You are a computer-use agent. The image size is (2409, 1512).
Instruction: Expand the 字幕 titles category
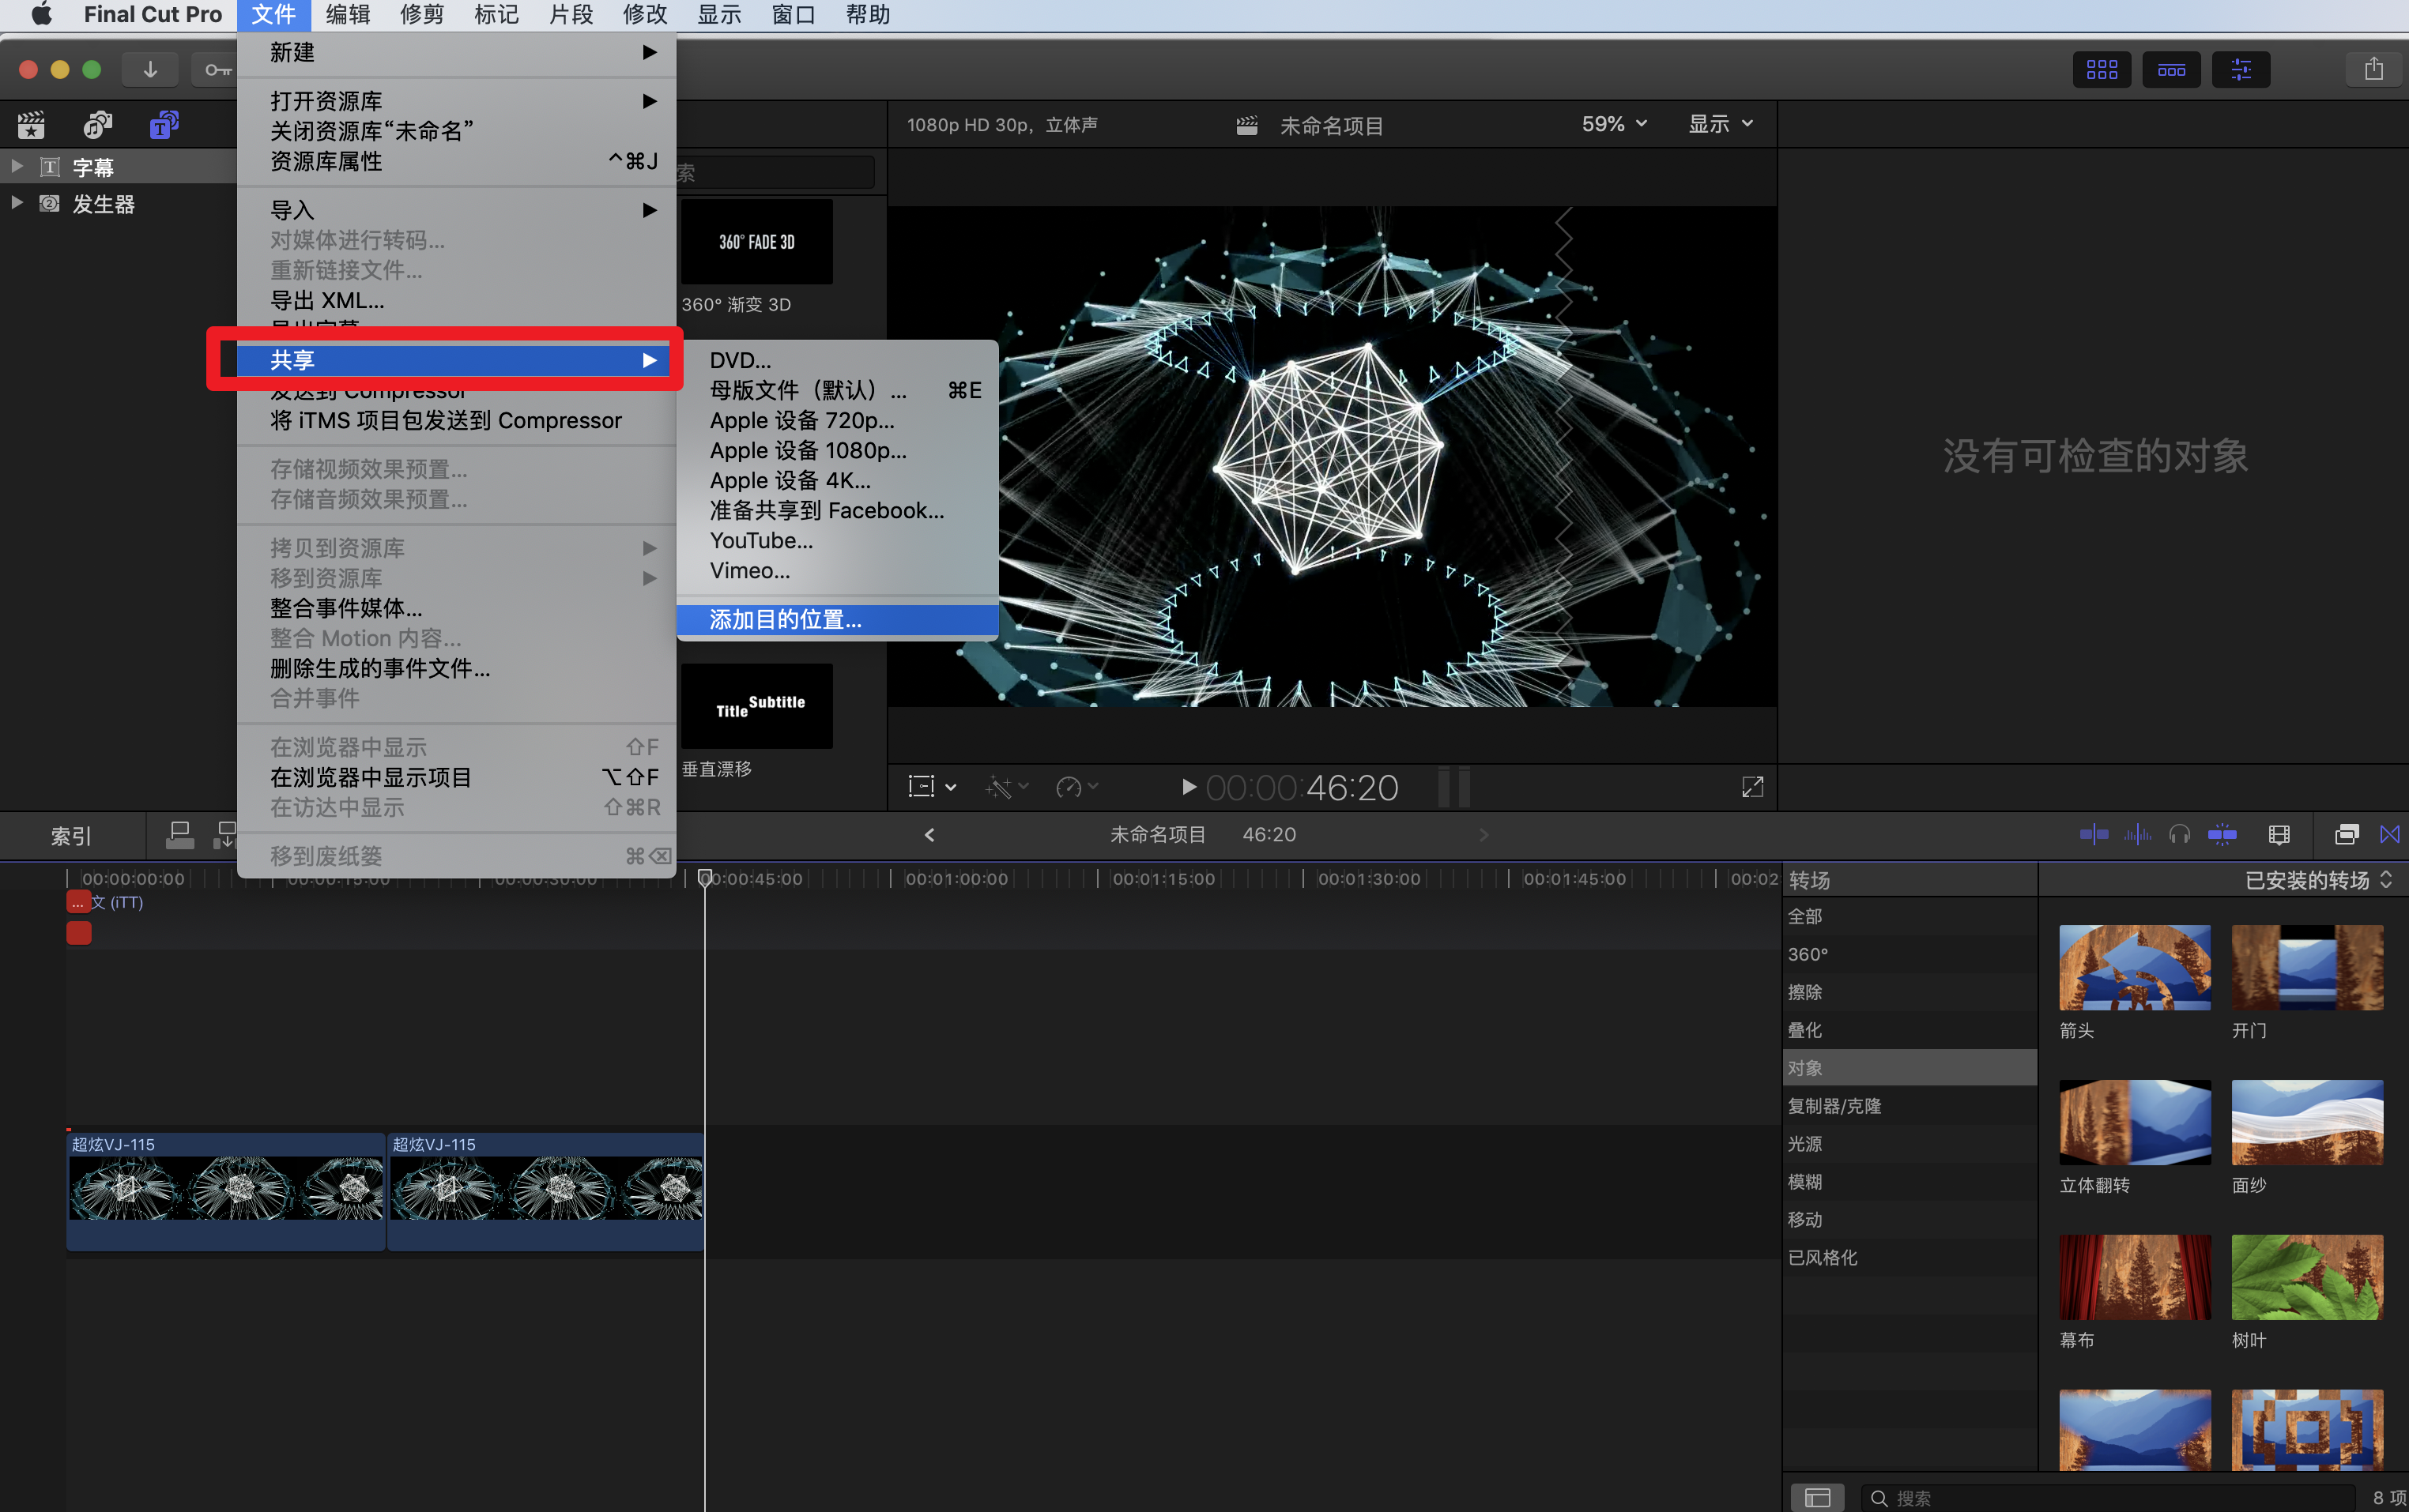pos(17,166)
